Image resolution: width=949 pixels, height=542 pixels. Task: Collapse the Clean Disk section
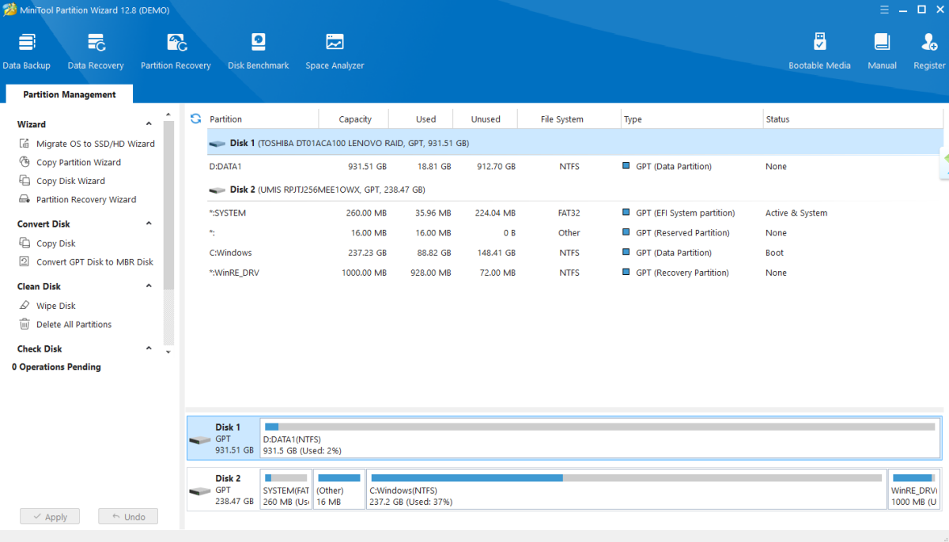[x=149, y=286]
